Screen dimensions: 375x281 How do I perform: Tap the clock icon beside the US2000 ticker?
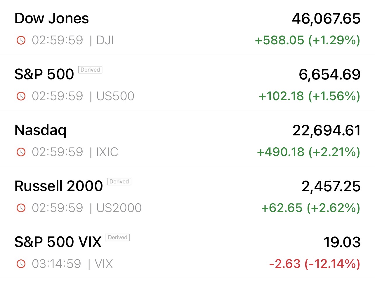[21, 208]
